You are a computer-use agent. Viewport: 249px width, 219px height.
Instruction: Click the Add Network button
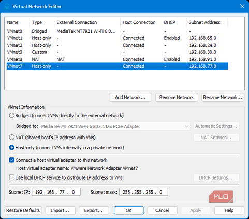click(x=130, y=98)
